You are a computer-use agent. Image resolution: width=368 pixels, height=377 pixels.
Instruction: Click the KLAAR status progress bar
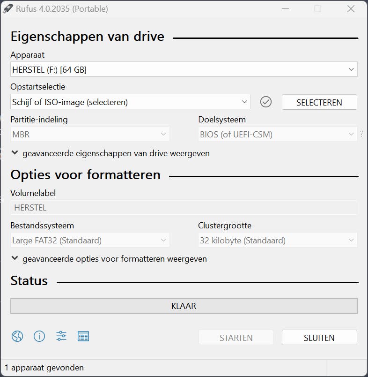click(x=184, y=306)
